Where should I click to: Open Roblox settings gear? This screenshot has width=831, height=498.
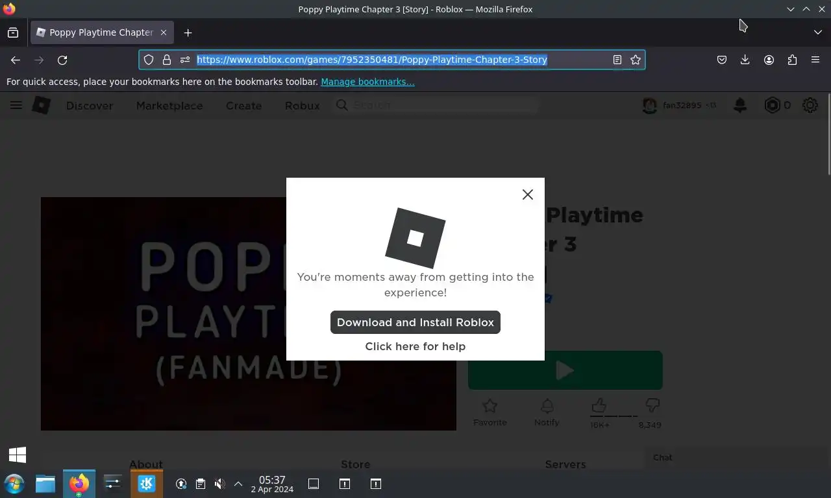point(810,105)
